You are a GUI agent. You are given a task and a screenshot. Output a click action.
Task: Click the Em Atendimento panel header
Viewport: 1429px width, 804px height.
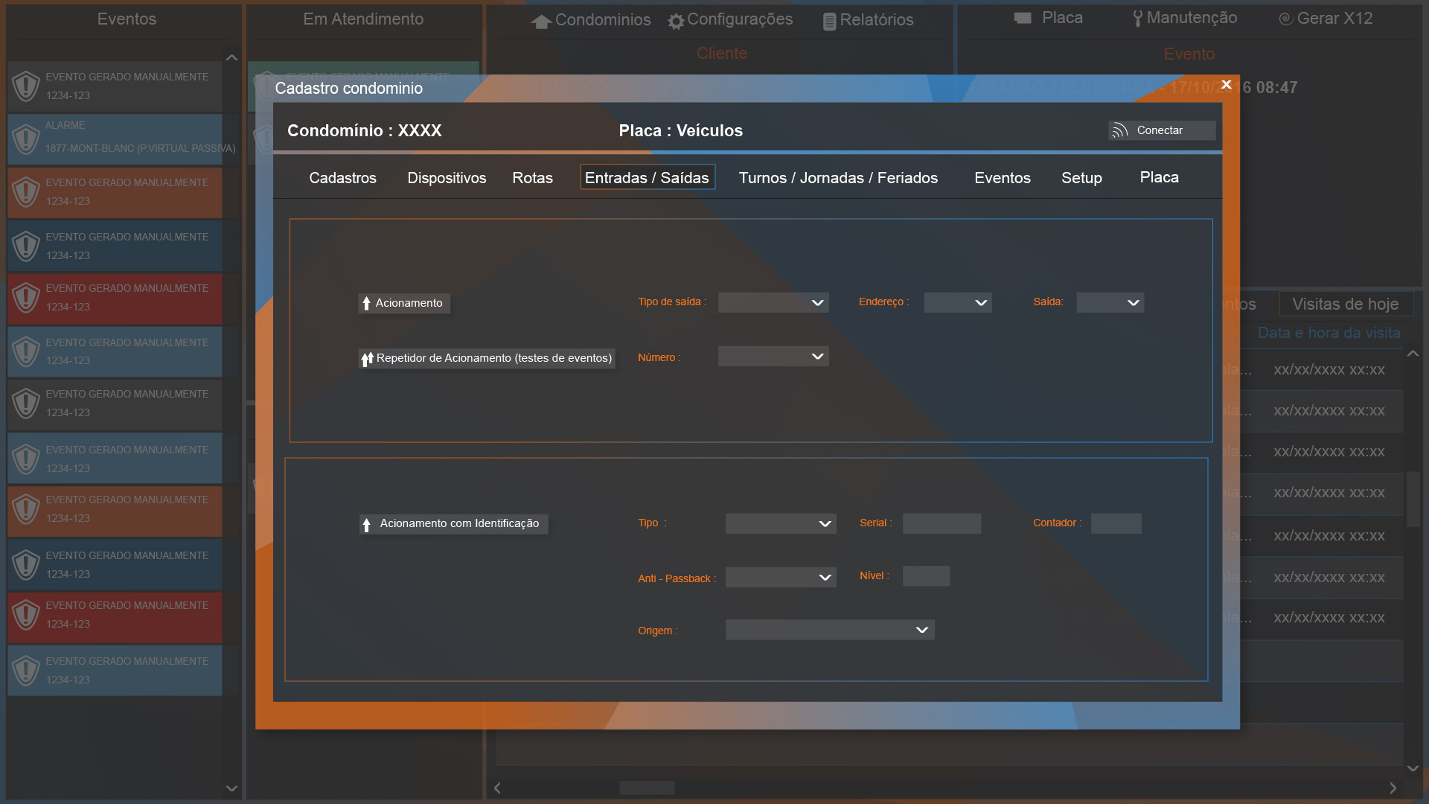(363, 19)
